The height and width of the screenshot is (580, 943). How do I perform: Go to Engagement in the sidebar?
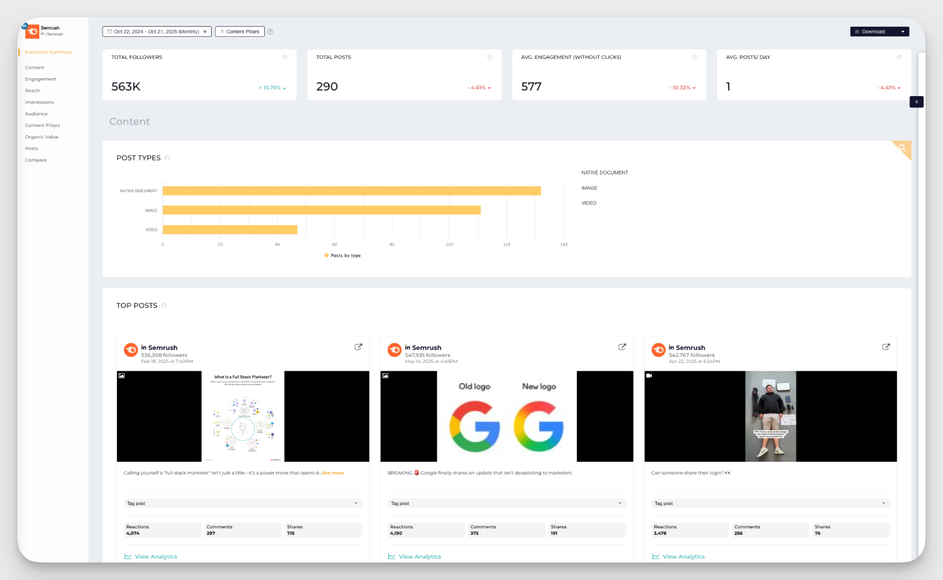point(41,79)
